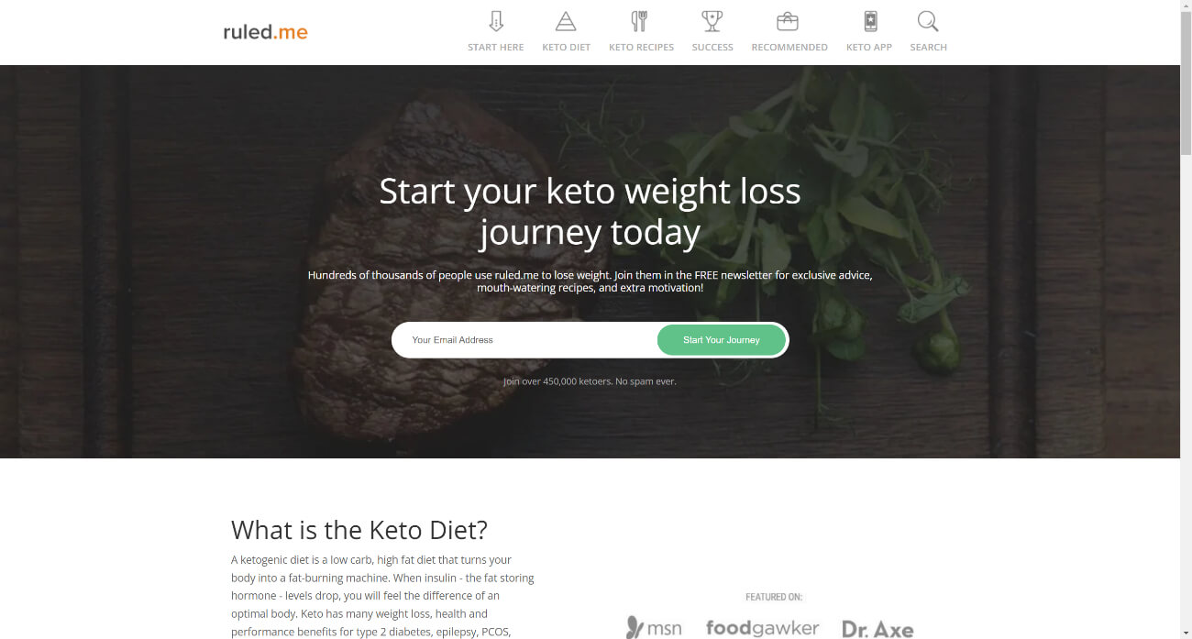Viewport: 1192px width, 639px height.
Task: Focus the Your Email Address field
Action: [x=527, y=340]
